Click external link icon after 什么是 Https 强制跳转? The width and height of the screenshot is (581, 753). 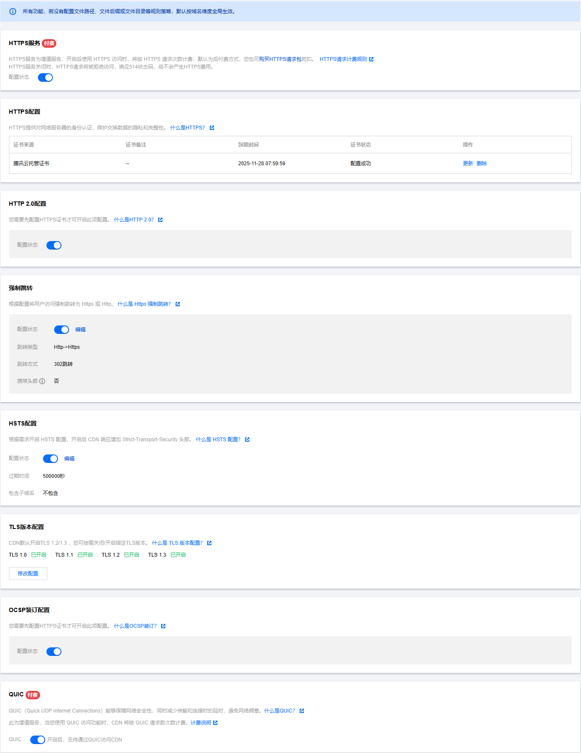pos(178,304)
